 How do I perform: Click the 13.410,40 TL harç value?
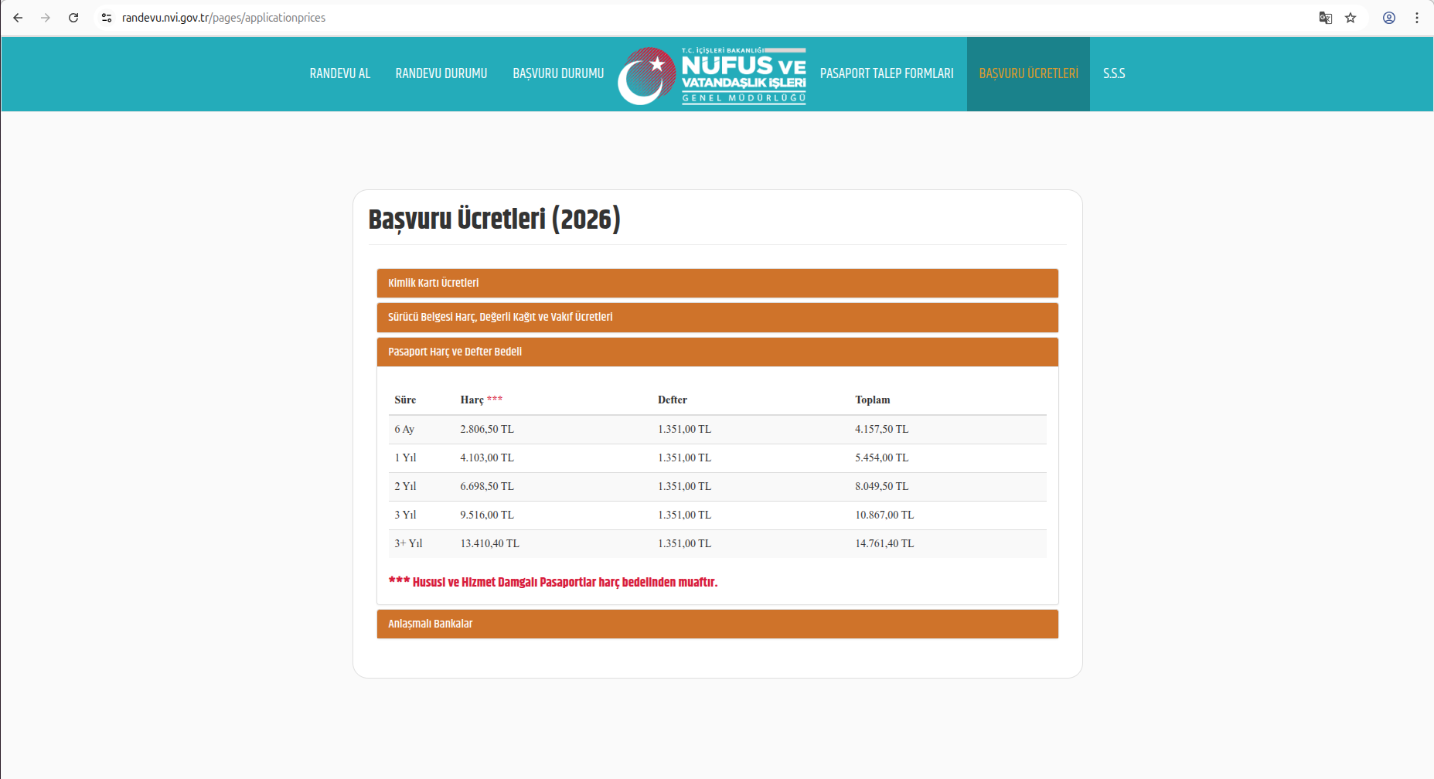pos(490,543)
